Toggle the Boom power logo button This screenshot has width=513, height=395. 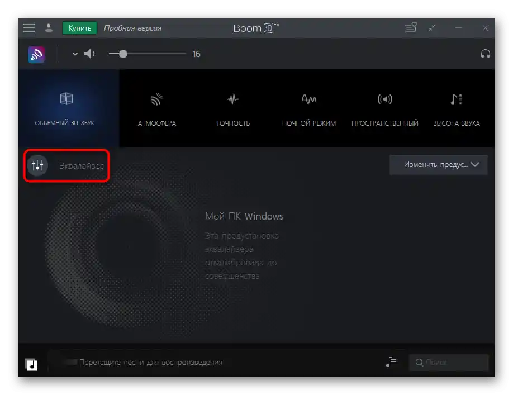(x=36, y=54)
